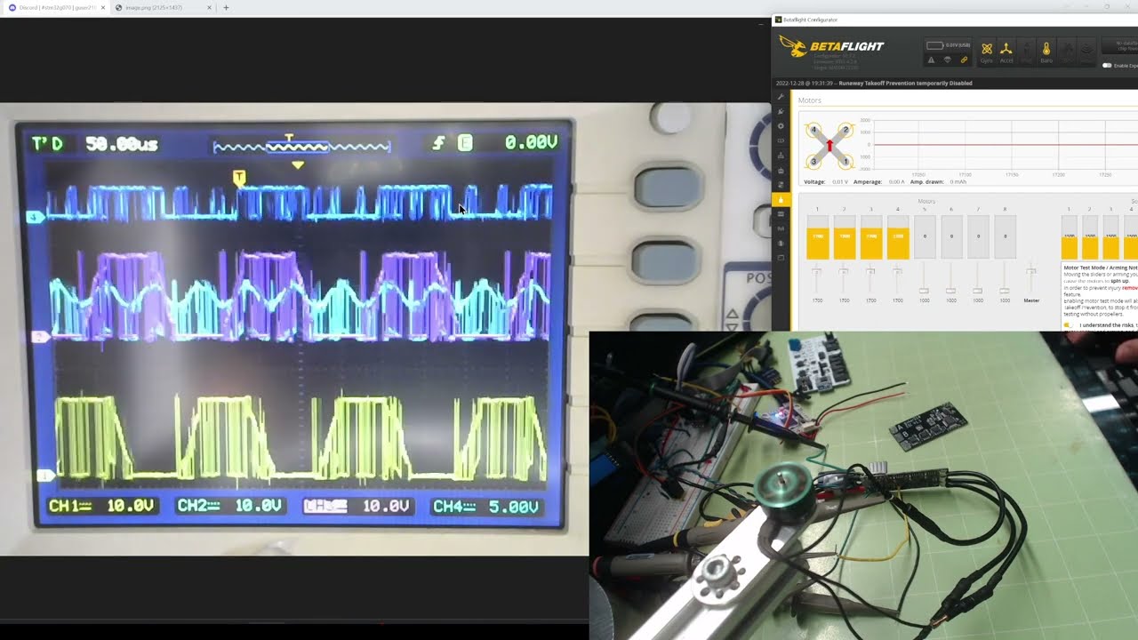Open the PID Tuning hierarchy icon in Betaflight sidebar

click(781, 156)
